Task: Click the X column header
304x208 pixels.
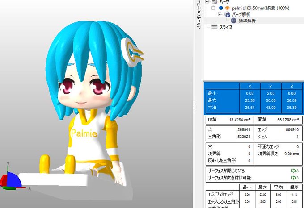Action: [250, 86]
